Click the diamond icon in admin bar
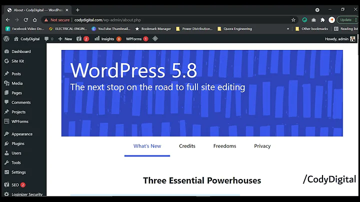 click(155, 39)
